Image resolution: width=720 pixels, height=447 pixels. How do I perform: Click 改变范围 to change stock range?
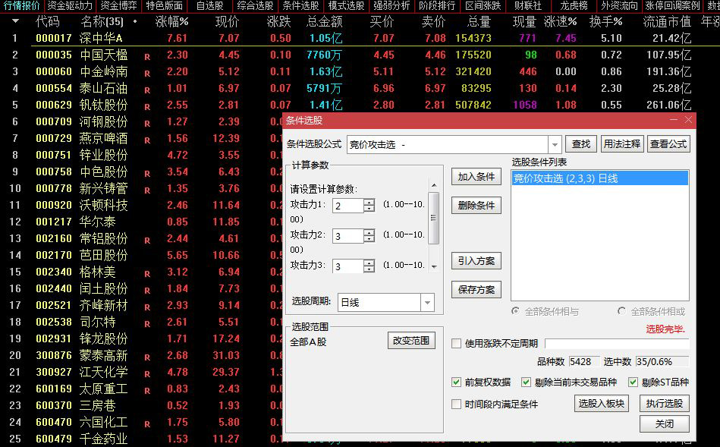pyautogui.click(x=411, y=340)
